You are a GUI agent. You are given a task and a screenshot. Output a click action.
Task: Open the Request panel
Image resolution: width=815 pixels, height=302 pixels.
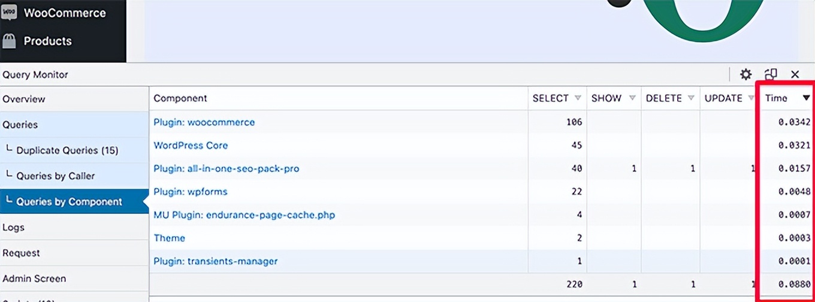21,253
